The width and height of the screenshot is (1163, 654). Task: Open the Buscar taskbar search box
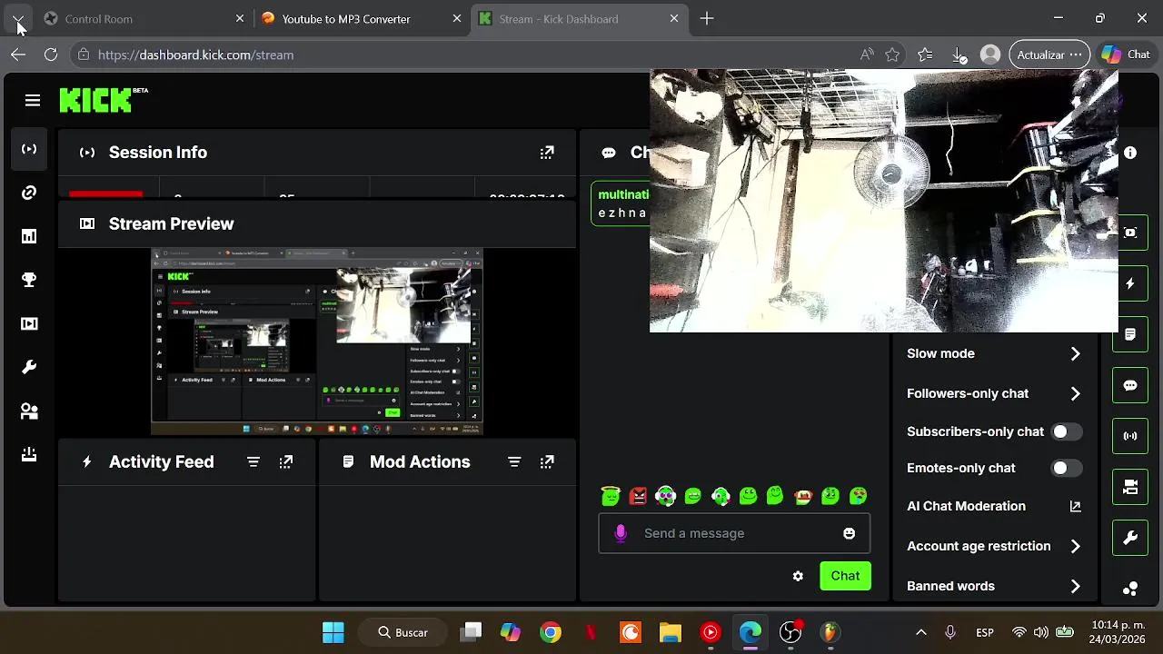coord(403,632)
